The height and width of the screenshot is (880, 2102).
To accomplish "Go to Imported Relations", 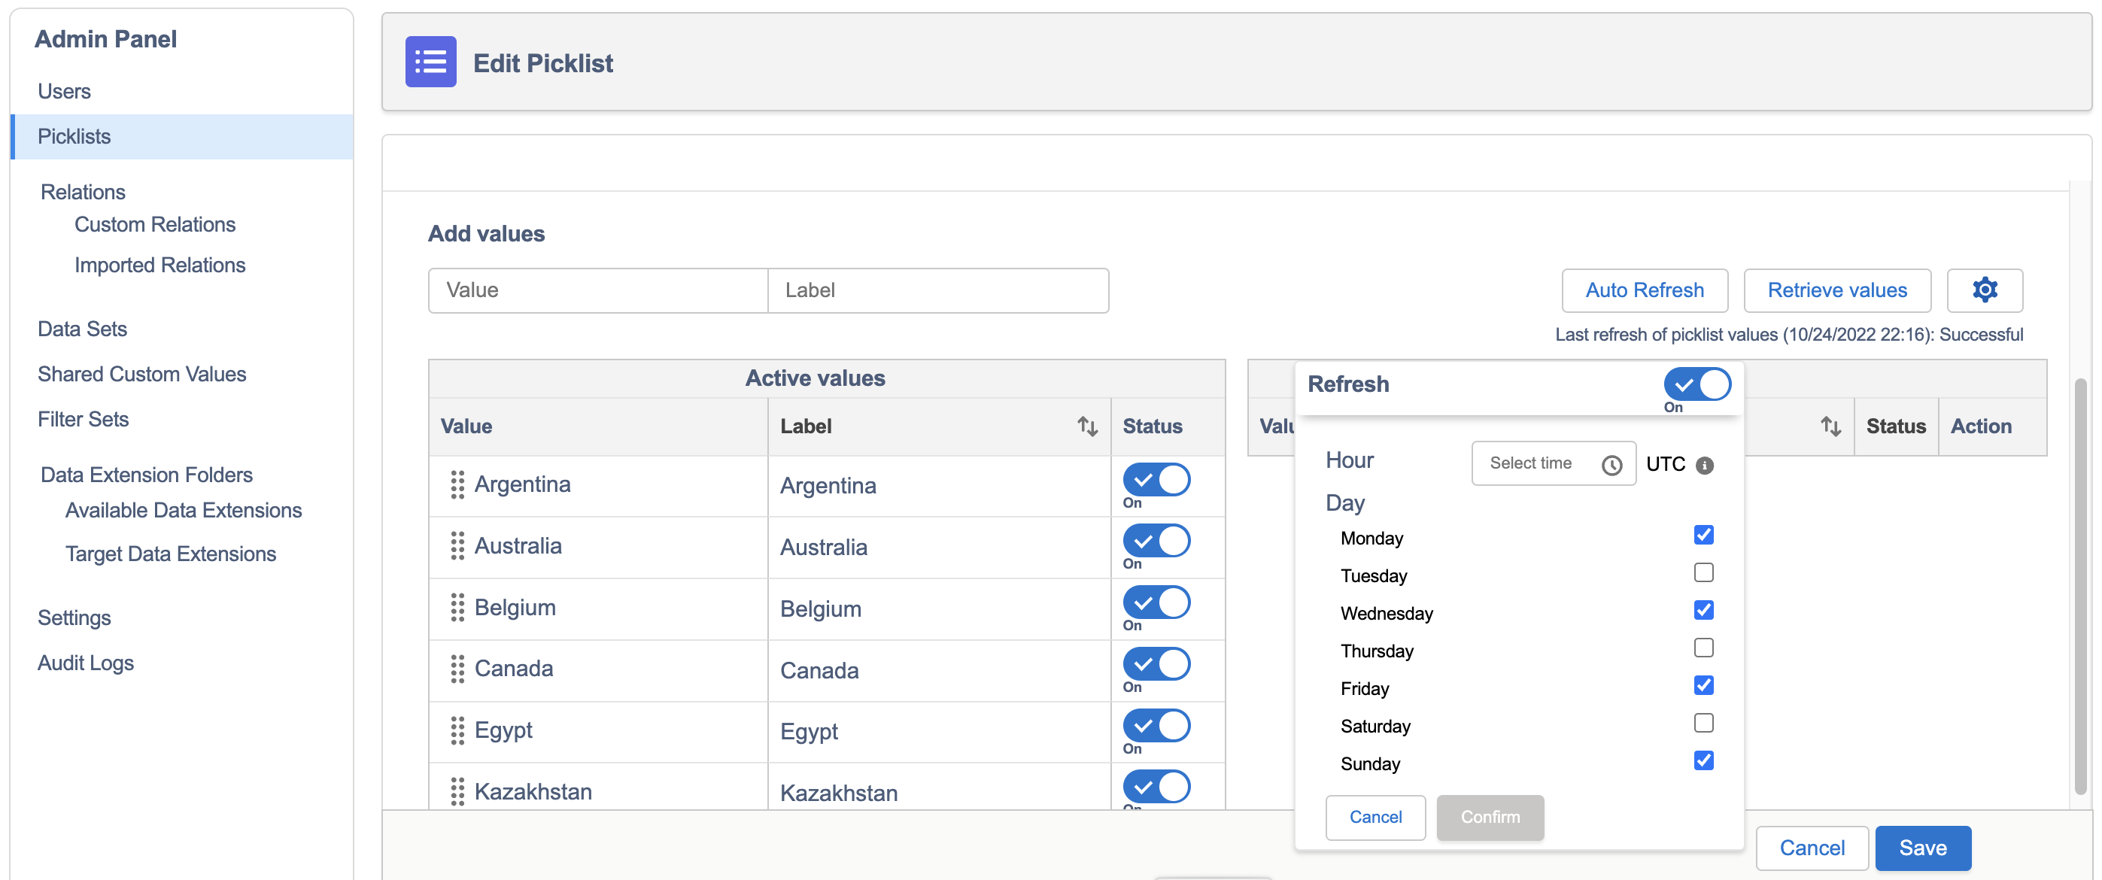I will pyautogui.click(x=159, y=265).
